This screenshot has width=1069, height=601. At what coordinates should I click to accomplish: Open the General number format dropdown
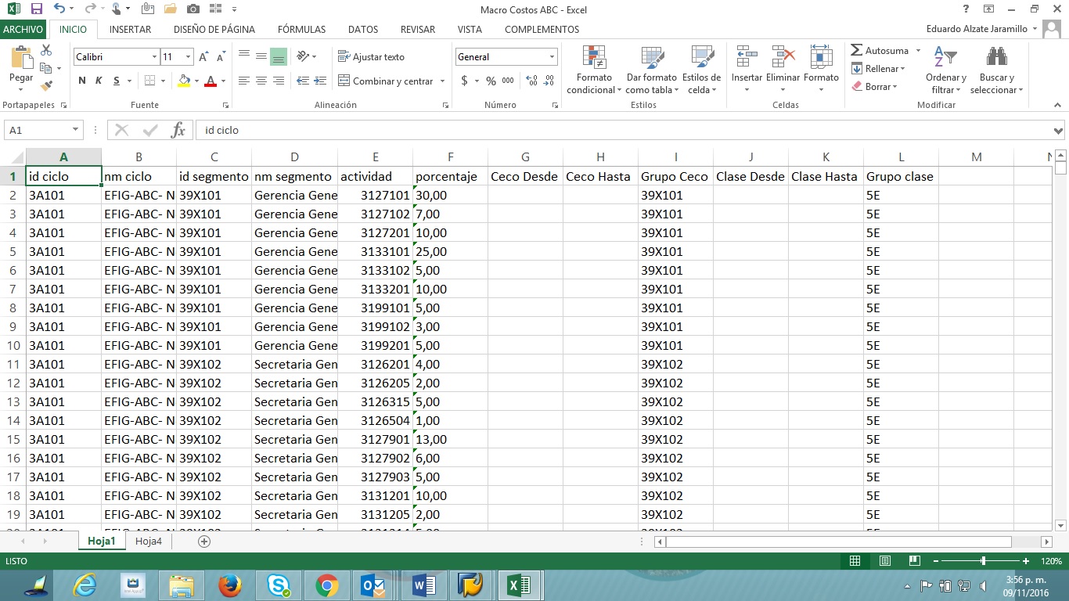pyautogui.click(x=552, y=56)
